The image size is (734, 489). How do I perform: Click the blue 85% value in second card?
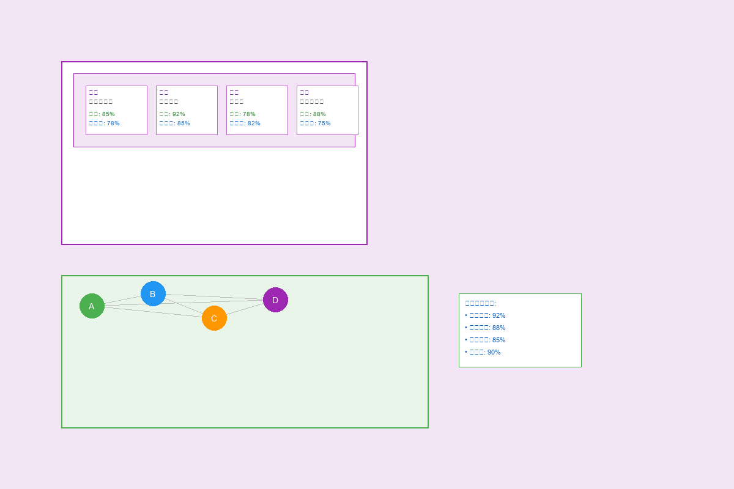(175, 123)
